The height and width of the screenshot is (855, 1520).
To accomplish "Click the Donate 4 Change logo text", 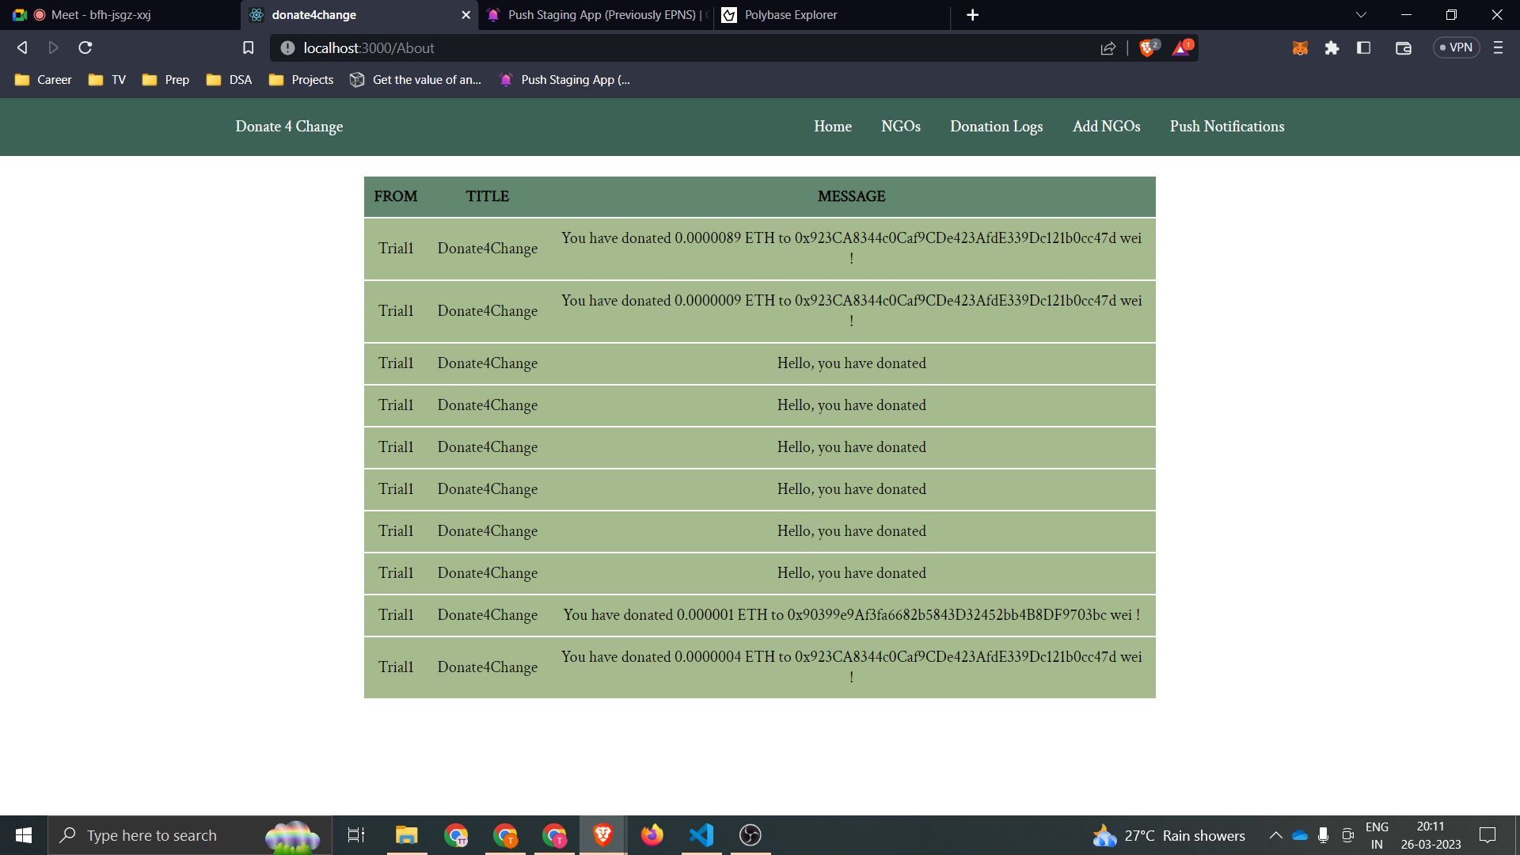I will pos(289,127).
